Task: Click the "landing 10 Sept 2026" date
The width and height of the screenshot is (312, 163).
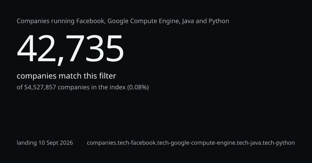Action: point(45,143)
